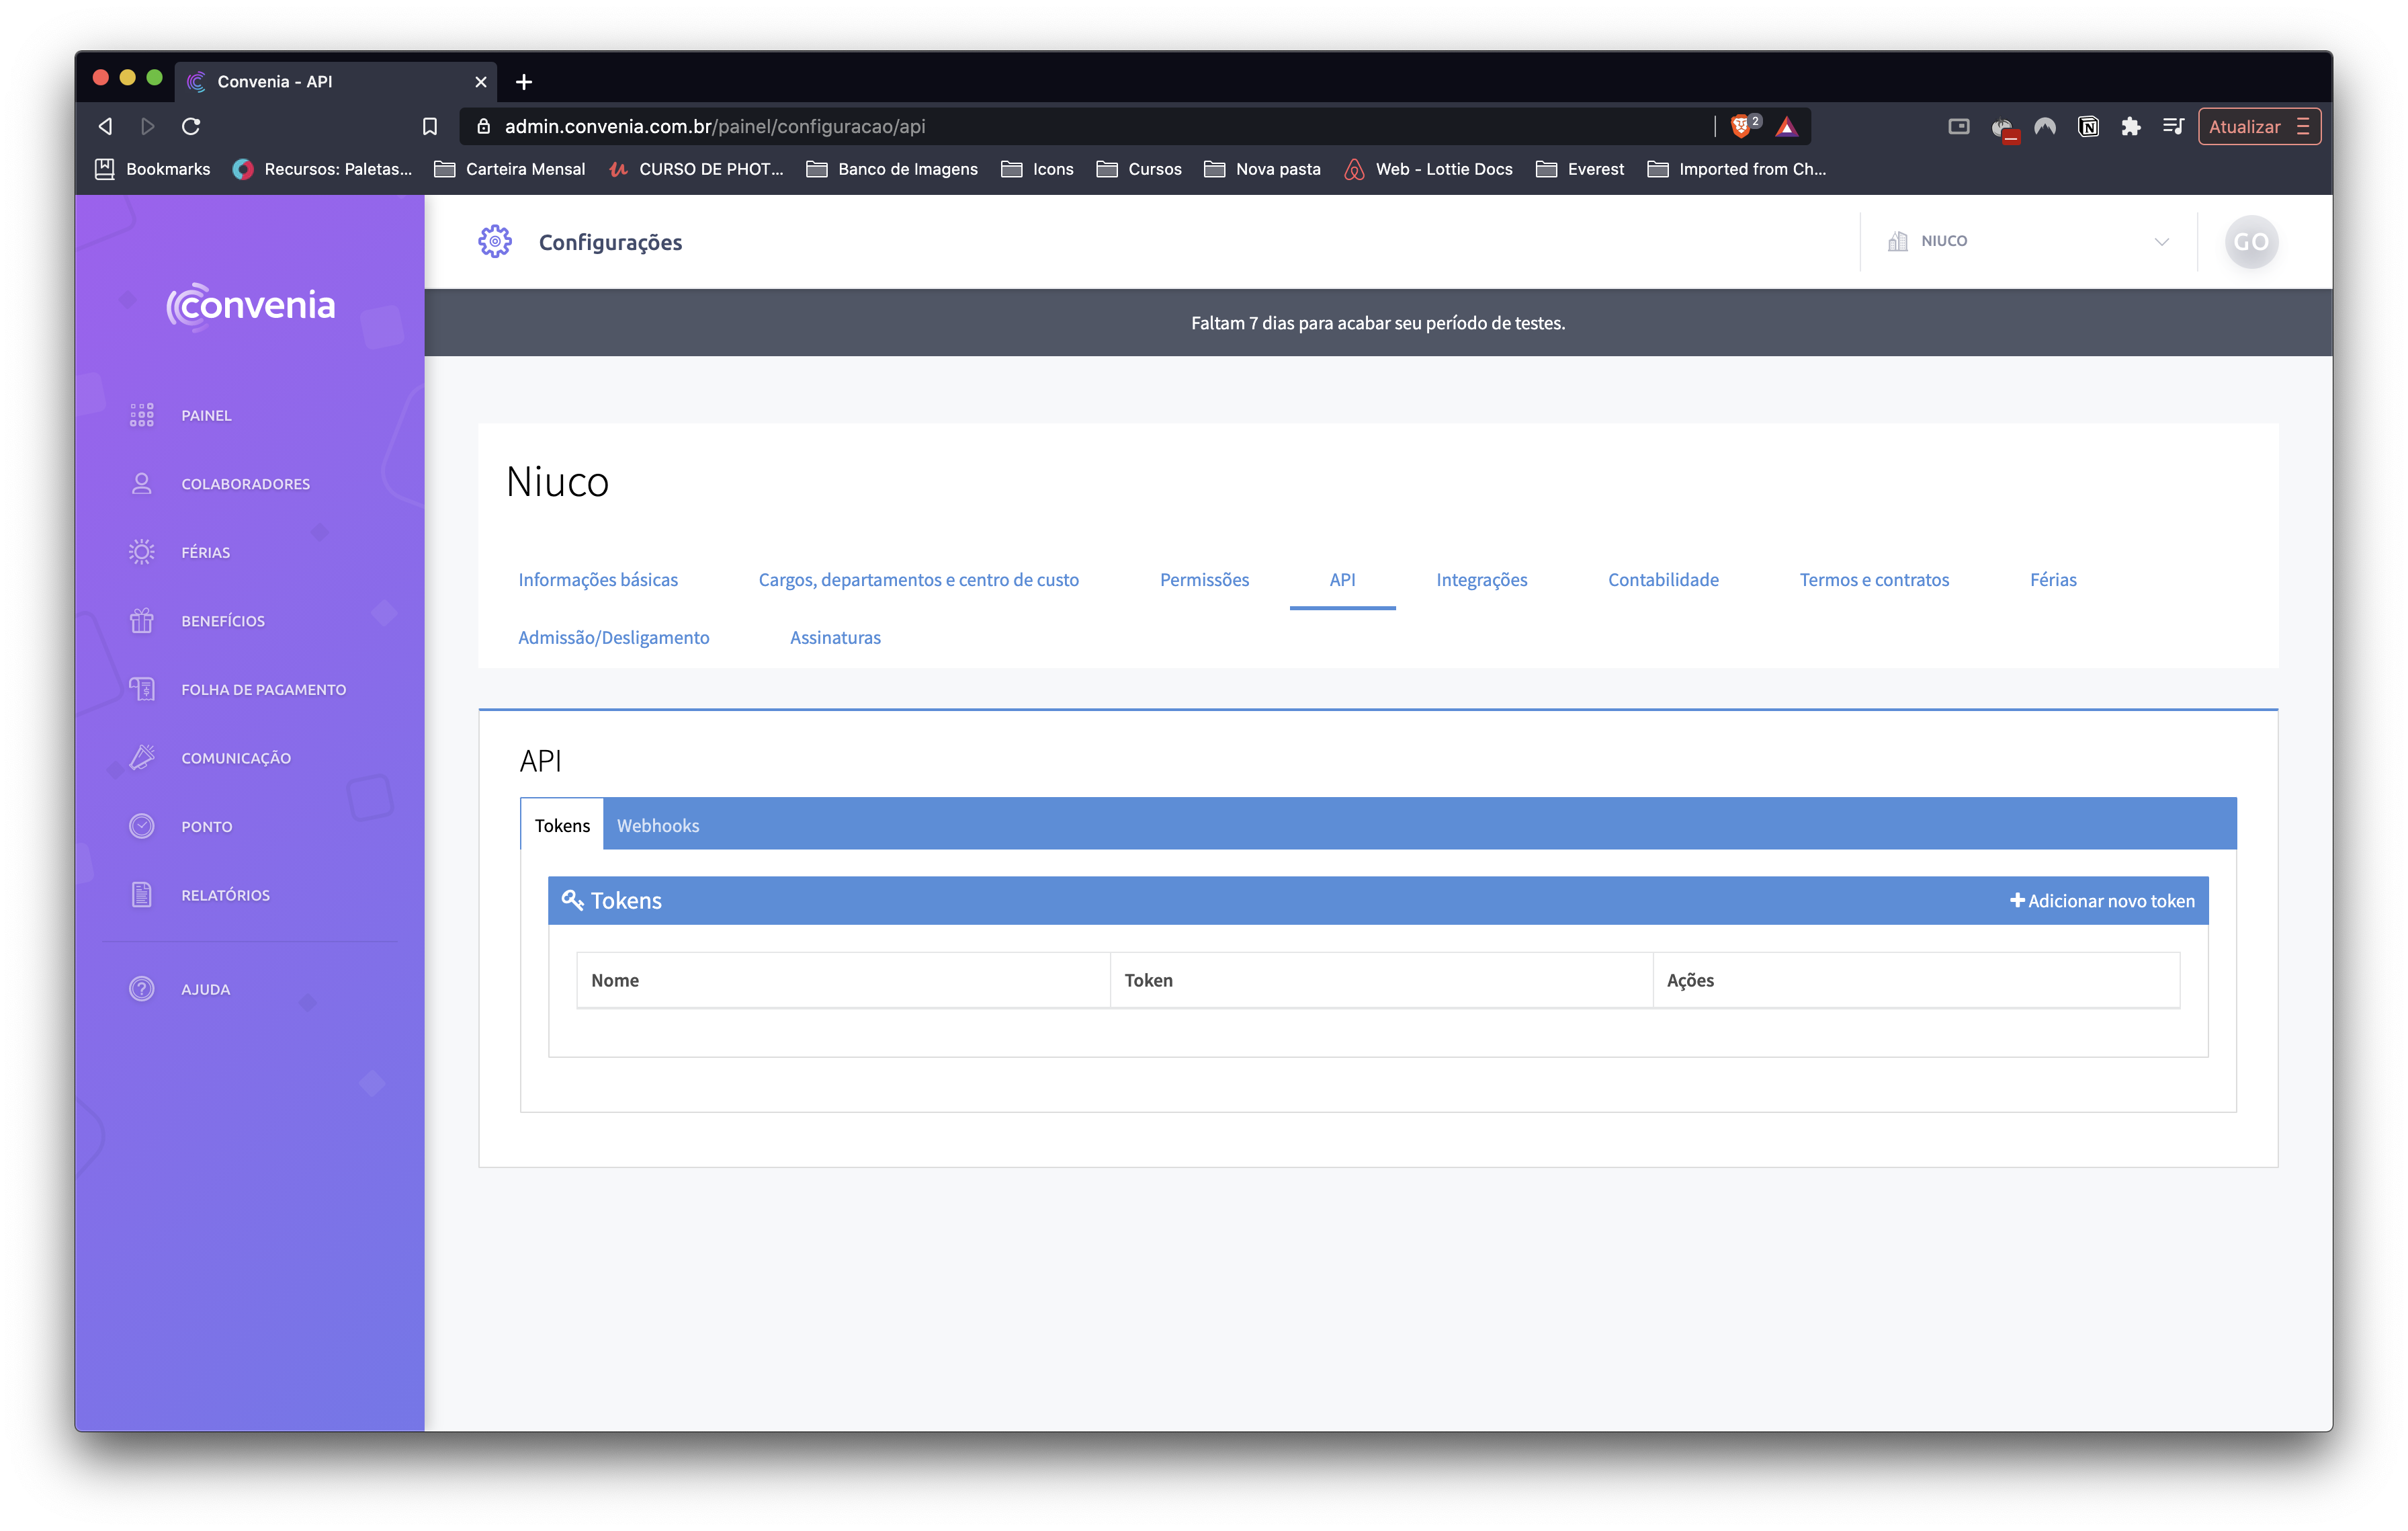Open the Permissões link
2408x1531 pixels.
click(1204, 580)
